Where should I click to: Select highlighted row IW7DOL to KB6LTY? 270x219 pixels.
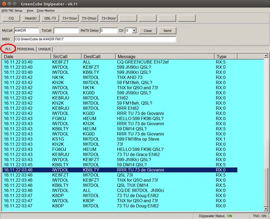click(x=120, y=170)
